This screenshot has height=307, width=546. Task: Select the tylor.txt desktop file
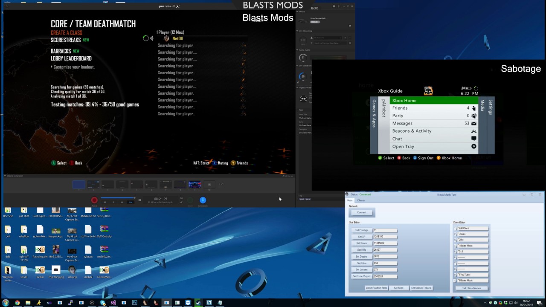tap(88, 252)
